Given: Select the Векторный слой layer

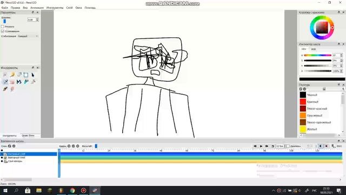Looking at the screenshot, I should (x=16, y=158).
